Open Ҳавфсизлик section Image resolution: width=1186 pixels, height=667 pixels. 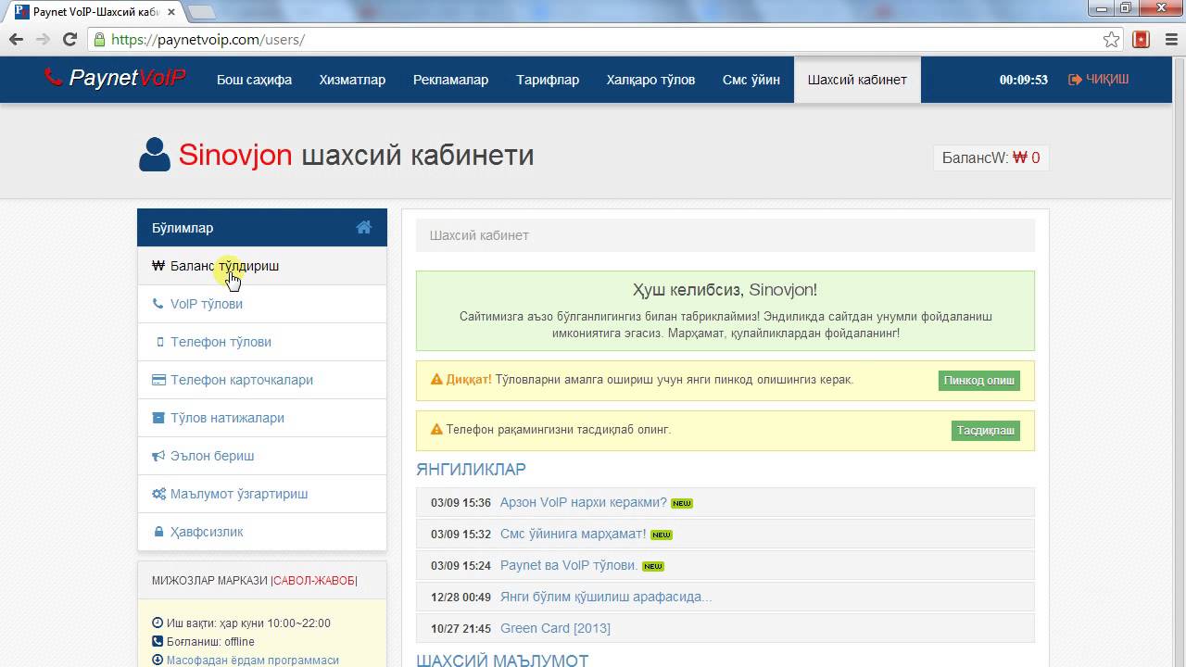[x=262, y=532]
